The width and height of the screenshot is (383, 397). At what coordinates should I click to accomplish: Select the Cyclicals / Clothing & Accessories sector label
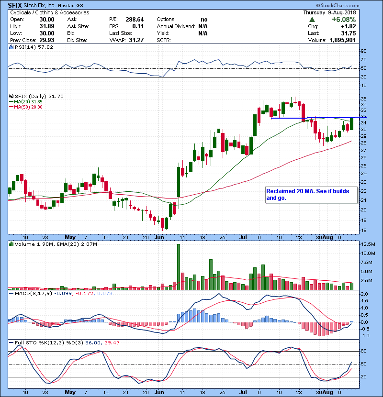[50, 12]
